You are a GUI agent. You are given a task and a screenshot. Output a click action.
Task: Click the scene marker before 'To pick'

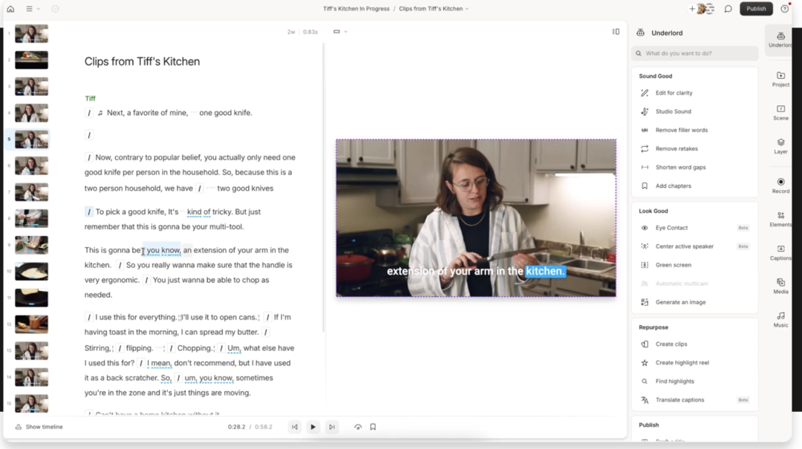[x=89, y=212]
